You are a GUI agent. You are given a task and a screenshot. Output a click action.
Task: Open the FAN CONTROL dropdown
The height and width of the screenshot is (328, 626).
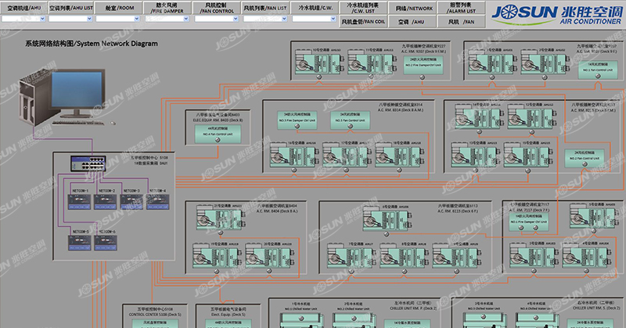click(214, 23)
